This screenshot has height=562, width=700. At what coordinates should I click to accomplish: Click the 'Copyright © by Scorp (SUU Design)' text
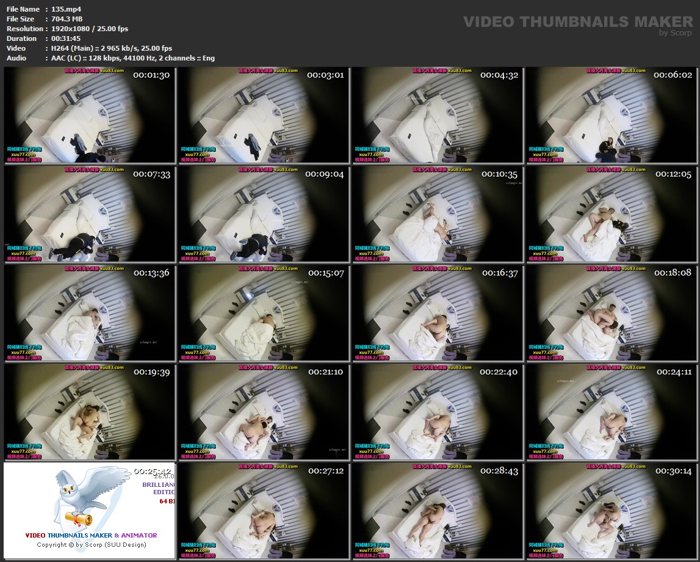[x=92, y=544]
